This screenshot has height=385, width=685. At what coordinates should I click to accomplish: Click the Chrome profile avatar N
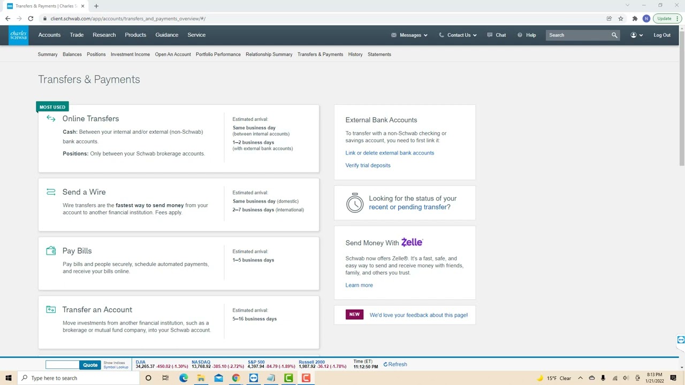tap(646, 19)
